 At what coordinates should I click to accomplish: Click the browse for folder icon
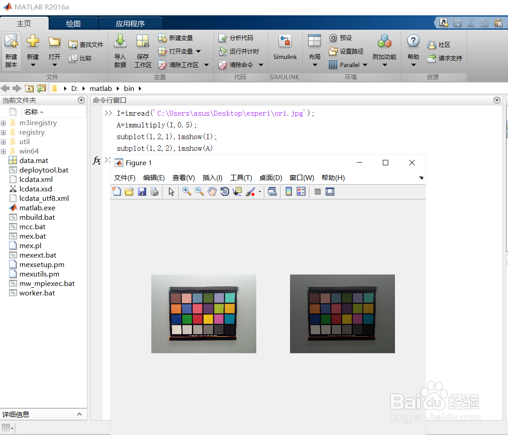coord(41,88)
